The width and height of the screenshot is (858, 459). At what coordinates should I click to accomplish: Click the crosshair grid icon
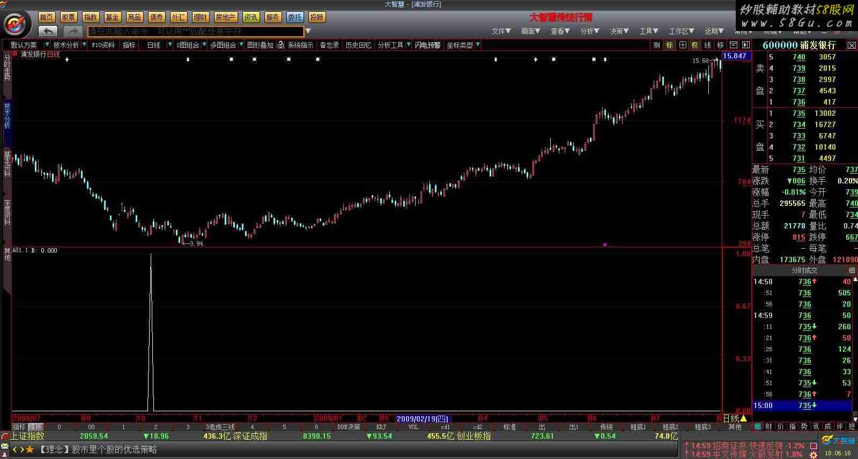point(682,45)
